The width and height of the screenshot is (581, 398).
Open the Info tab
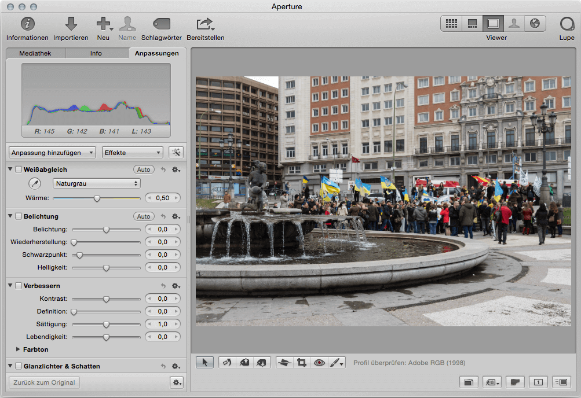97,53
